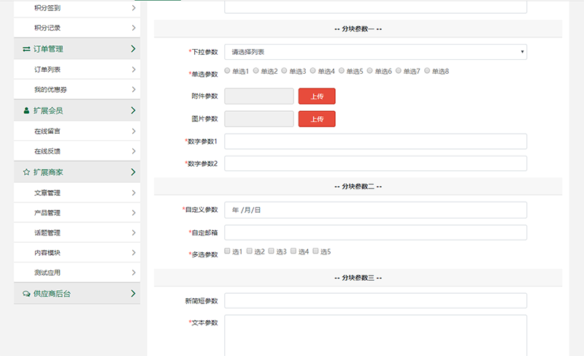Go to 产品管理 in the sidebar
The width and height of the screenshot is (584, 356).
pos(47,213)
